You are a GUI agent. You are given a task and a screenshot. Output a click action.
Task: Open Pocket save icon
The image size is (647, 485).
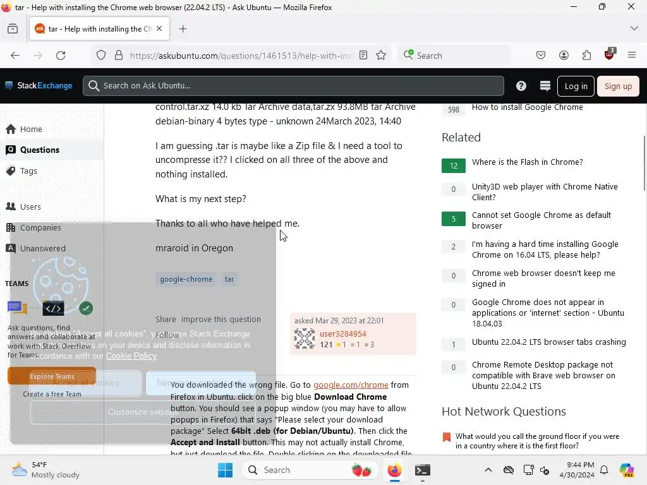(x=541, y=56)
